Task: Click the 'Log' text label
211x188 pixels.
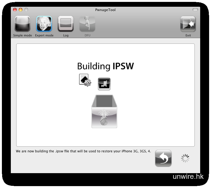Action: (x=66, y=35)
